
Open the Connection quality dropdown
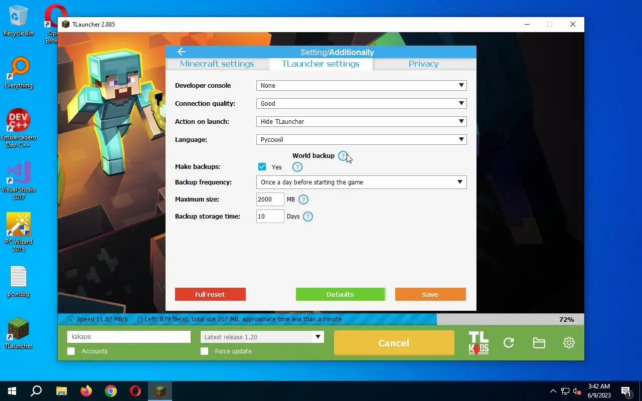click(x=362, y=104)
